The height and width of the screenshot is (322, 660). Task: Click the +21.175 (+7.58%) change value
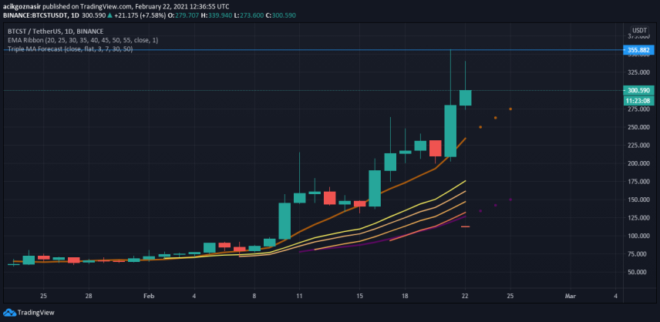click(x=140, y=15)
